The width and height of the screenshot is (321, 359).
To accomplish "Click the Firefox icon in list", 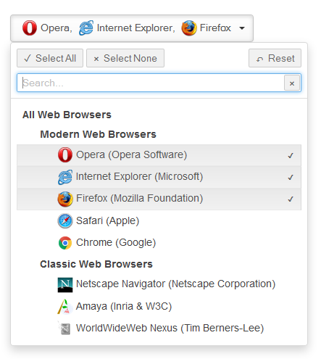I will coord(65,199).
